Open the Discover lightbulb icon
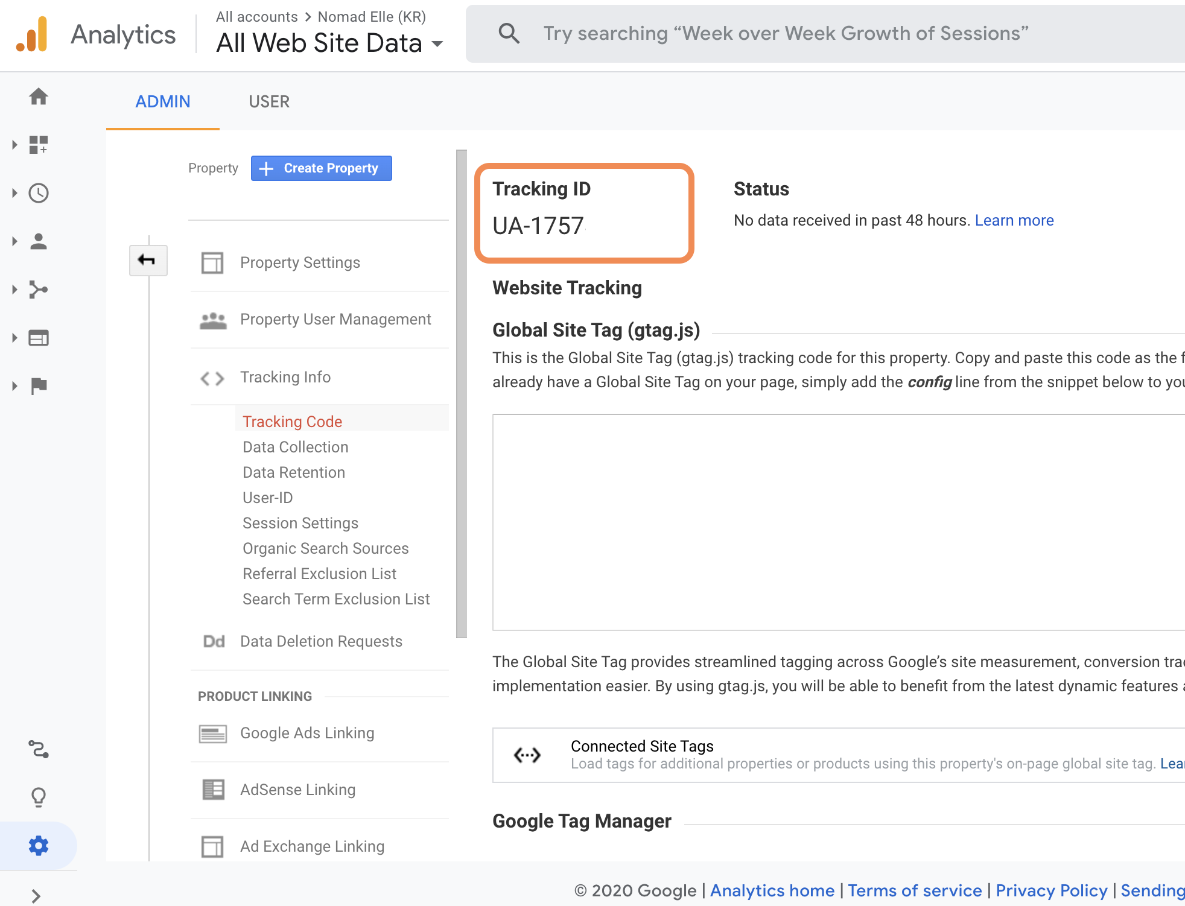This screenshot has height=906, width=1185. pos(39,797)
